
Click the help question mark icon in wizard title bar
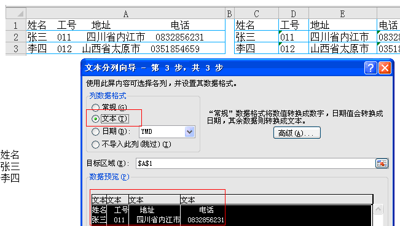371,68
